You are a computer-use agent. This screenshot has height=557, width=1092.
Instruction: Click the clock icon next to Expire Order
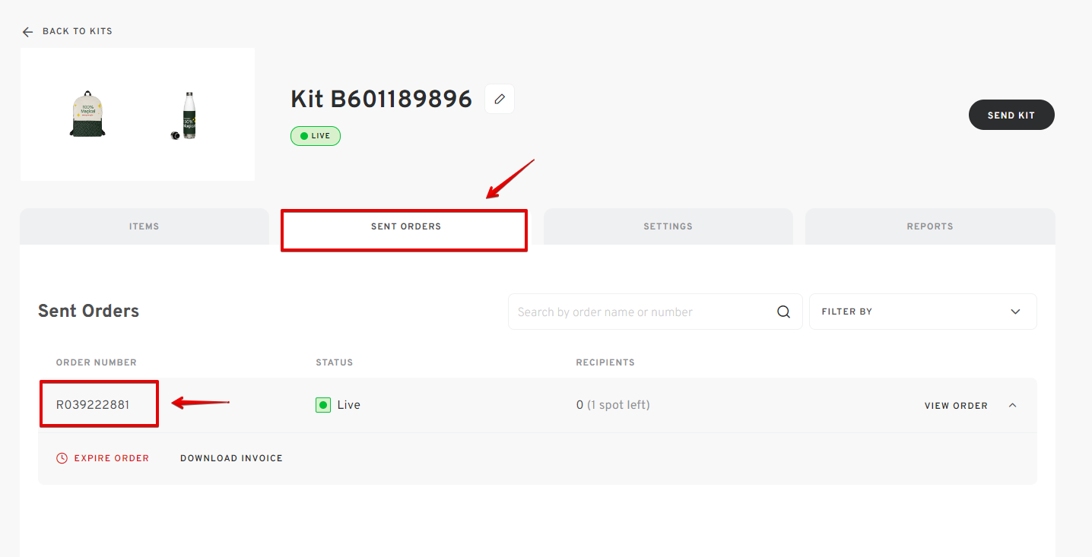[x=61, y=457]
